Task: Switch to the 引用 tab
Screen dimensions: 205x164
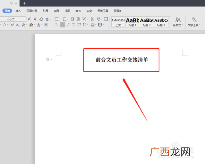Action: (x=45, y=11)
